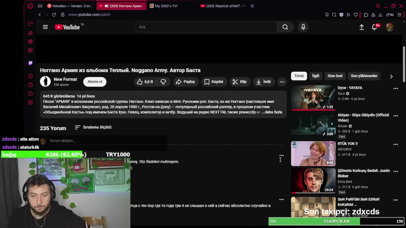Image resolution: width=406 pixels, height=228 pixels.
Task: Open the Opera menu logo
Action: (x=30, y=6)
